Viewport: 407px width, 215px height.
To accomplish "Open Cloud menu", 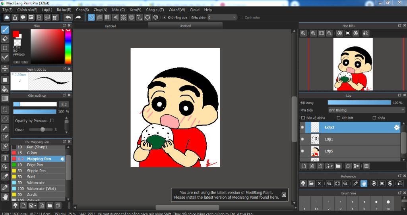I will point(195,10).
